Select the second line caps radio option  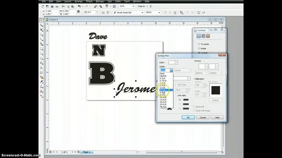coord(180,104)
